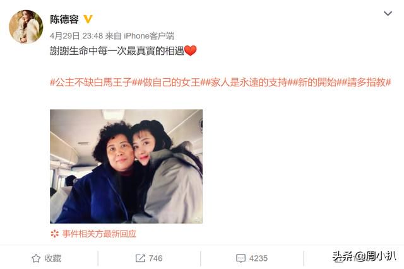This screenshot has height=269, width=404.
Task: Open the 4月29日 23:48 post timestamp
Action: pos(76,36)
